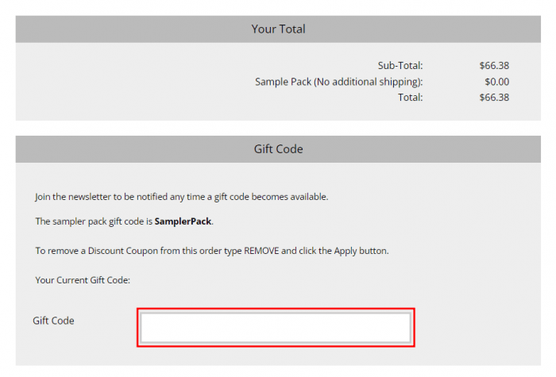The height and width of the screenshot is (377, 556).
Task: Click the "Total:" label
Action: tap(411, 98)
